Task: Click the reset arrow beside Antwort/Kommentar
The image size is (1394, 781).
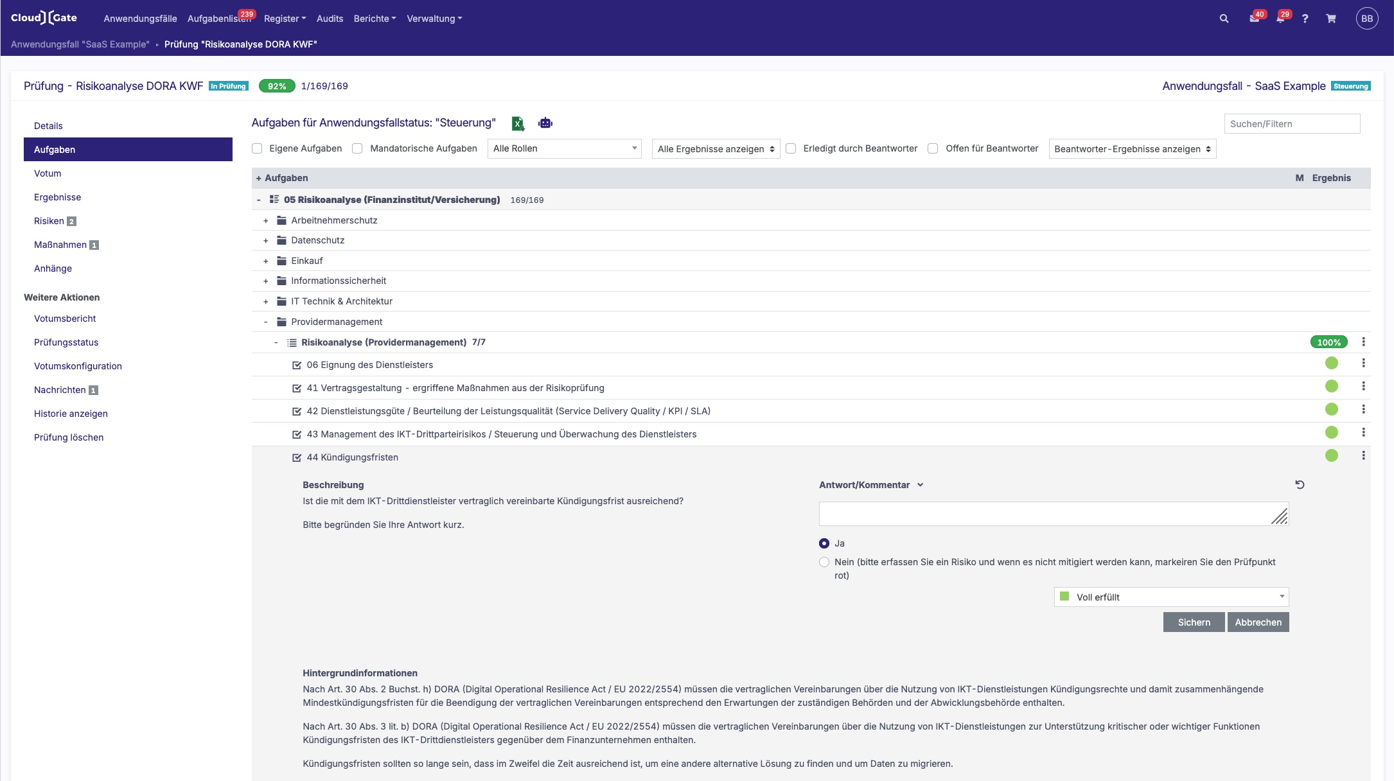Action: [1300, 485]
